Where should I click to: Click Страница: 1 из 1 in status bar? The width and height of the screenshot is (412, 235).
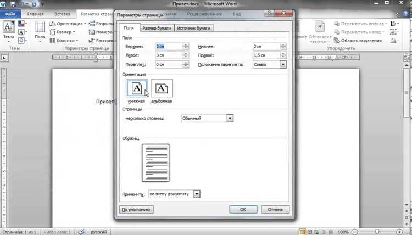tap(19, 232)
